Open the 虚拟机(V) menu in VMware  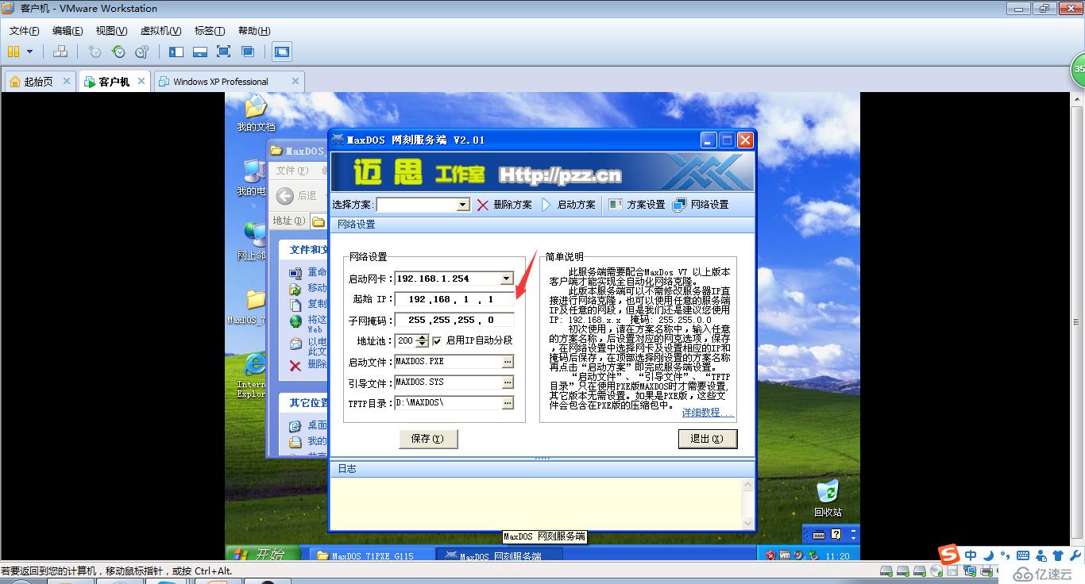click(161, 31)
